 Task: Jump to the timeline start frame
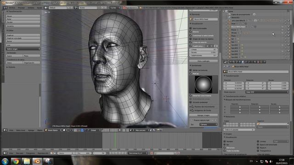coord(110,153)
